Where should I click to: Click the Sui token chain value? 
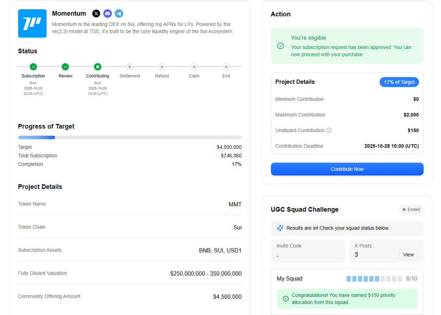tap(237, 228)
